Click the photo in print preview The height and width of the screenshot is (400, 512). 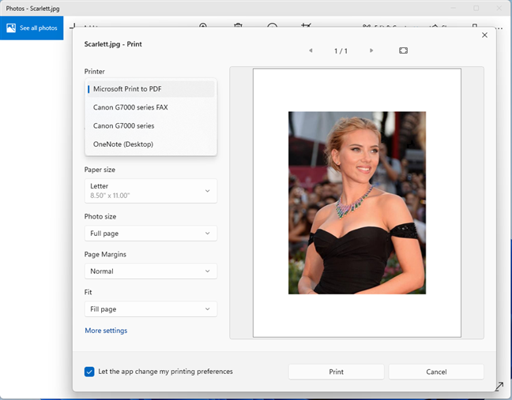[x=357, y=203]
